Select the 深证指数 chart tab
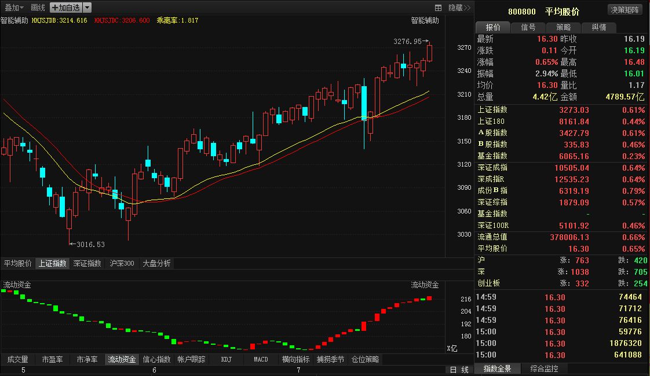This screenshot has width=650, height=376. coord(87,263)
